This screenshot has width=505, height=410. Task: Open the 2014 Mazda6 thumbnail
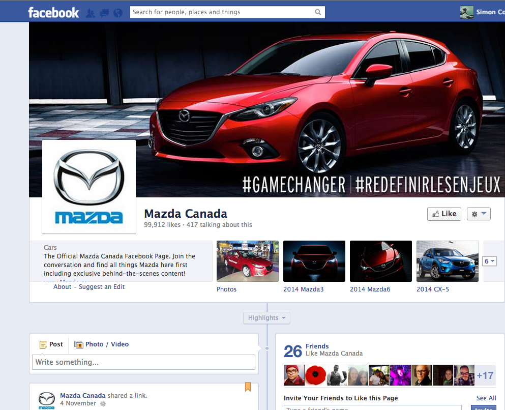pos(381,261)
